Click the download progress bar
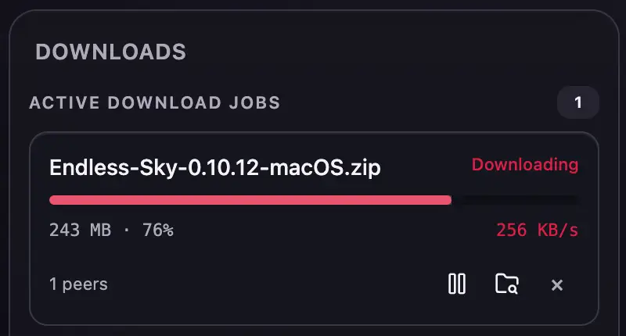 point(314,200)
